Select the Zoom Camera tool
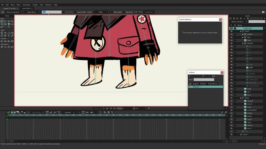The image size is (266, 149). coord(5,41)
